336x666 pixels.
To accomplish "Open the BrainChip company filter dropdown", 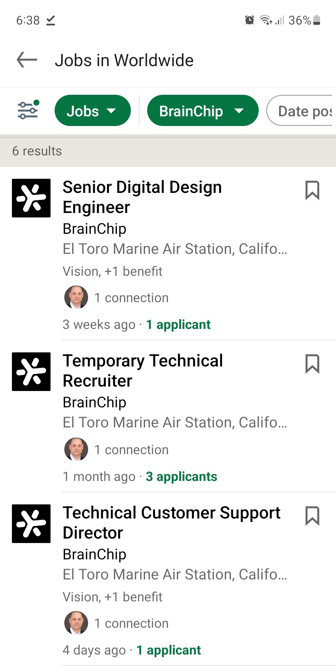I will (203, 111).
